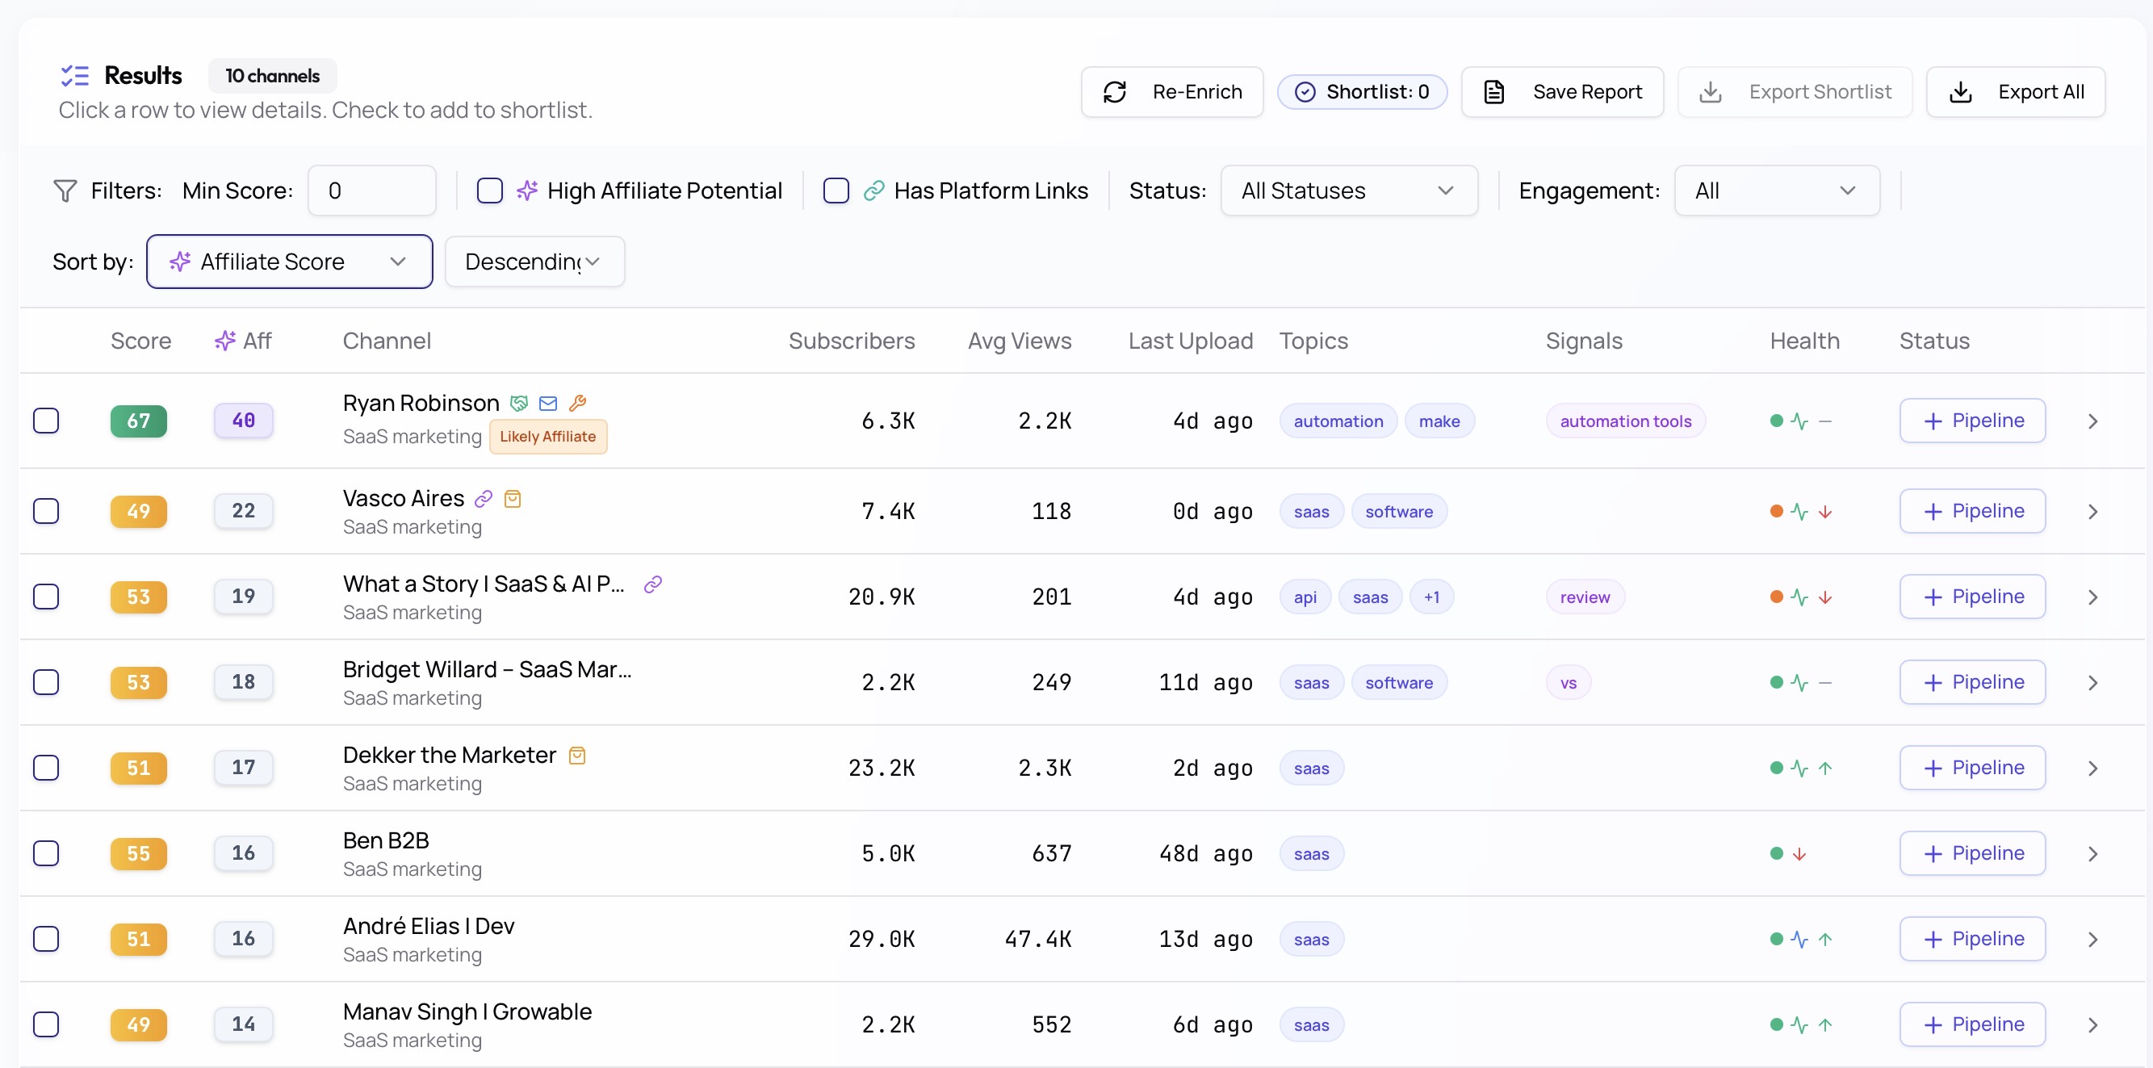Click the funnel Filters icon
The width and height of the screenshot is (2153, 1068).
pos(65,191)
